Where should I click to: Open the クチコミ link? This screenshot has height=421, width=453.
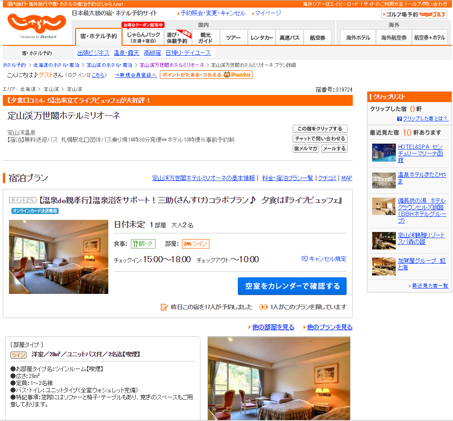click(327, 178)
